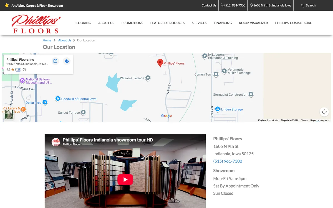Image resolution: width=333 pixels, height=208 pixels.
Task: Click the Volumetric Mixer Exchange marker
Action: coord(224,71)
